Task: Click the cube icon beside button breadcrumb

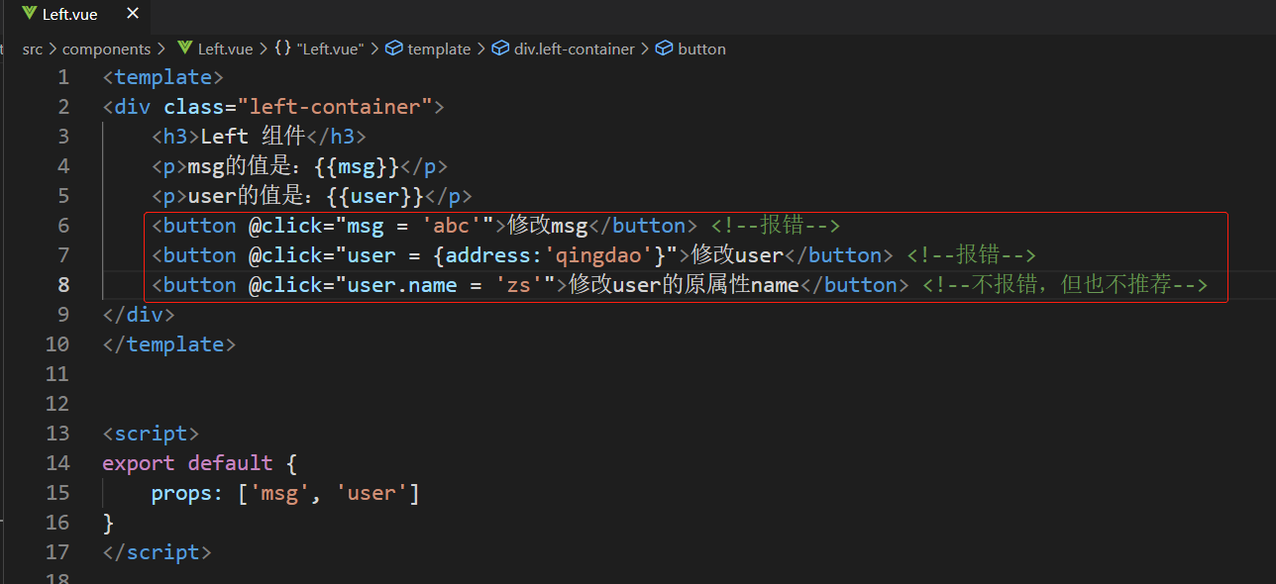Action: pos(665,49)
